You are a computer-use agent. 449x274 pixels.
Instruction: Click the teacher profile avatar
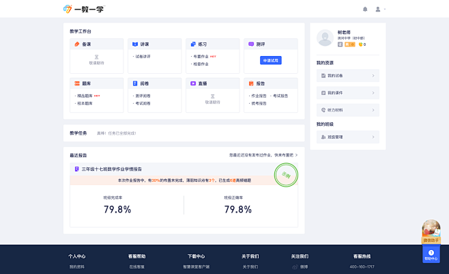click(325, 38)
